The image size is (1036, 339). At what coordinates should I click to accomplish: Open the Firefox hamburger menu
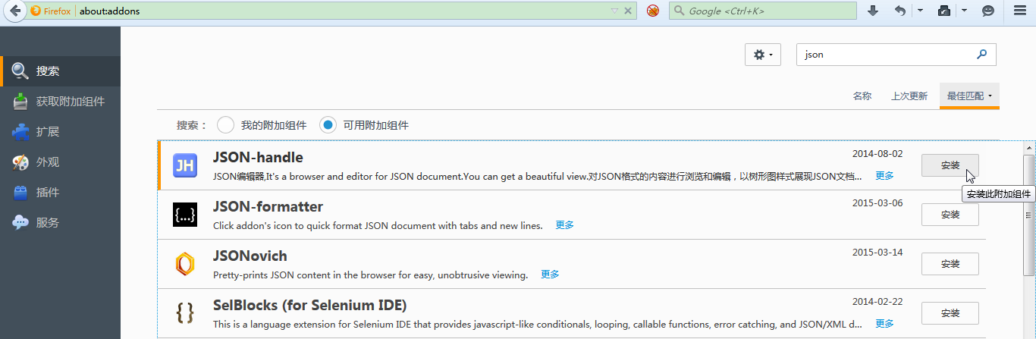pos(1020,11)
